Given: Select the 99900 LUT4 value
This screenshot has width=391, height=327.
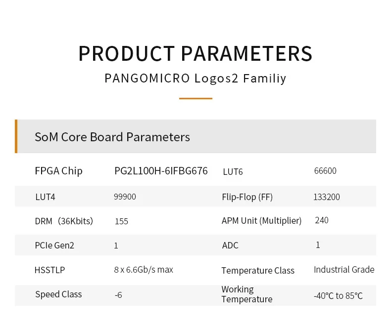Looking at the screenshot, I should tap(125, 197).
